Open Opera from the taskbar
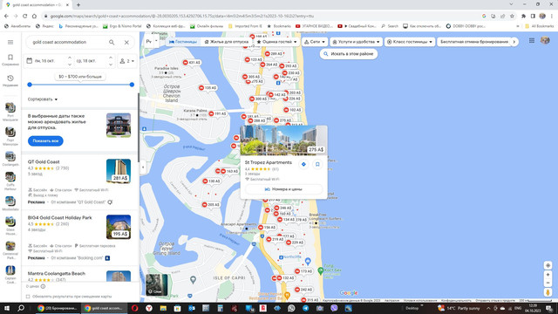This screenshot has width=558, height=314. coord(134,308)
